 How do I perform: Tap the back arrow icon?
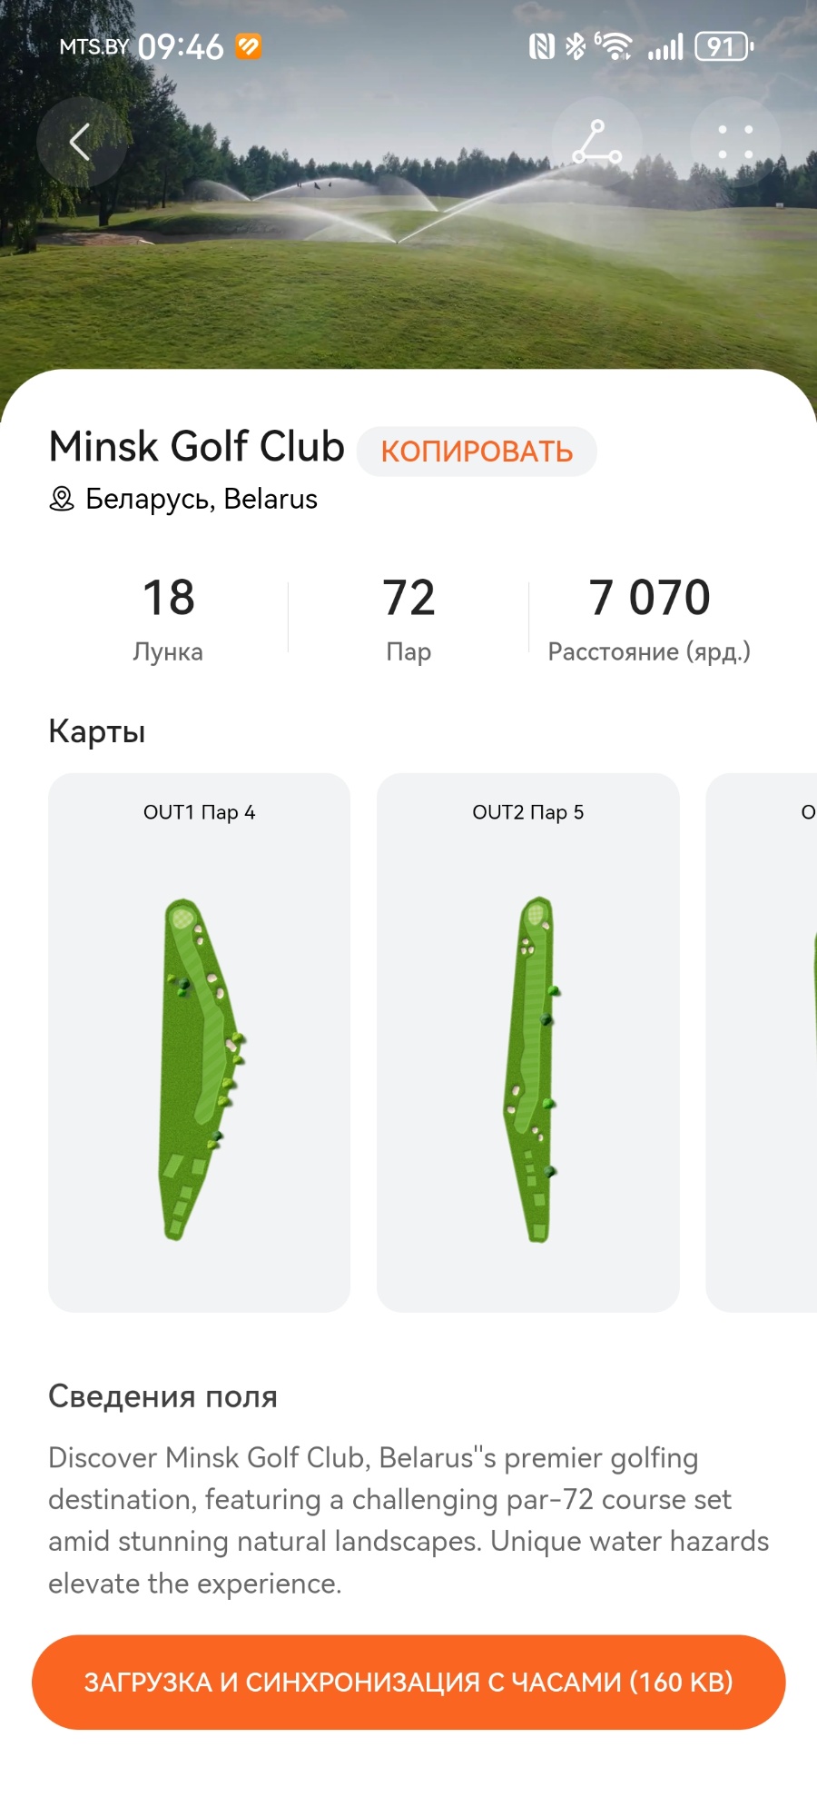(81, 142)
